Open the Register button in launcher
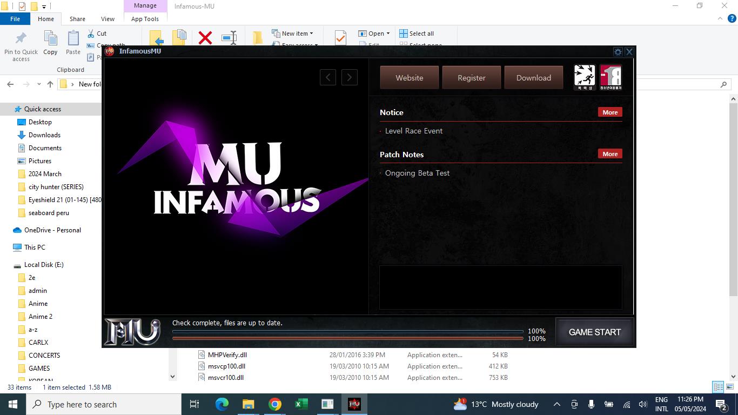Viewport: 738px width, 415px height. coord(472,78)
